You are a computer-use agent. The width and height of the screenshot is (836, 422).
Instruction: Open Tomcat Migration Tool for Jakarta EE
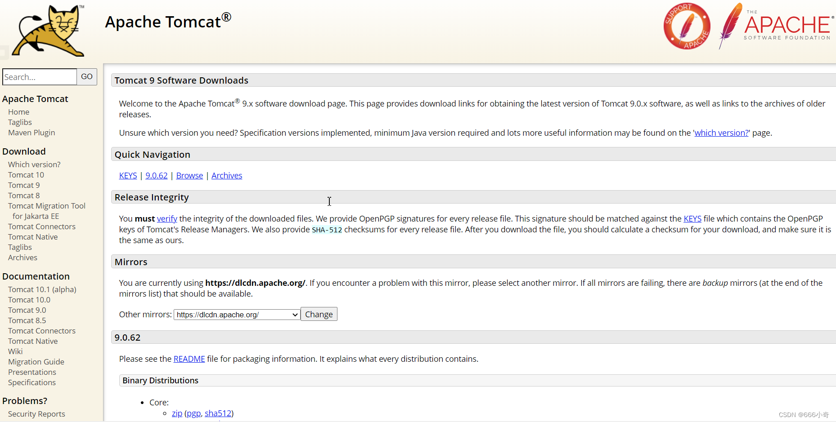(47, 211)
